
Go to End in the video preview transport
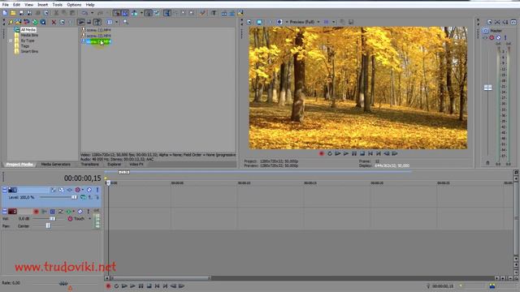(379, 153)
